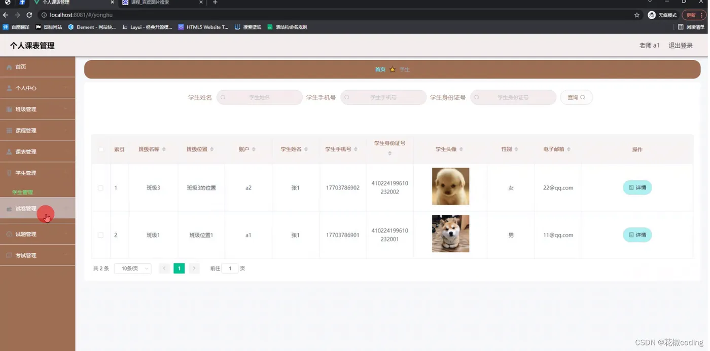Switch to the 课程_百度图片搜索 tab
This screenshot has width=710, height=351.
click(x=162, y=3)
